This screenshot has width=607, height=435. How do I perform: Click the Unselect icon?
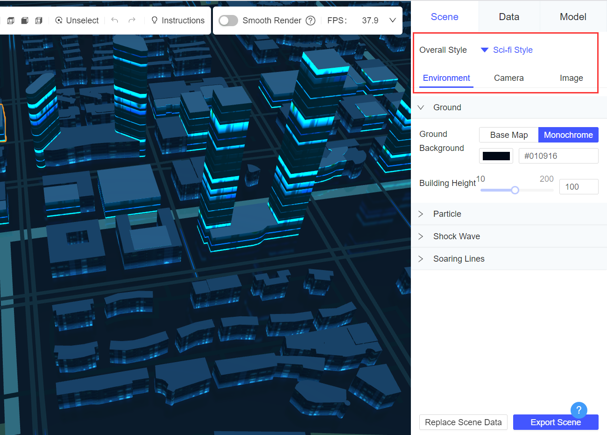tap(58, 21)
